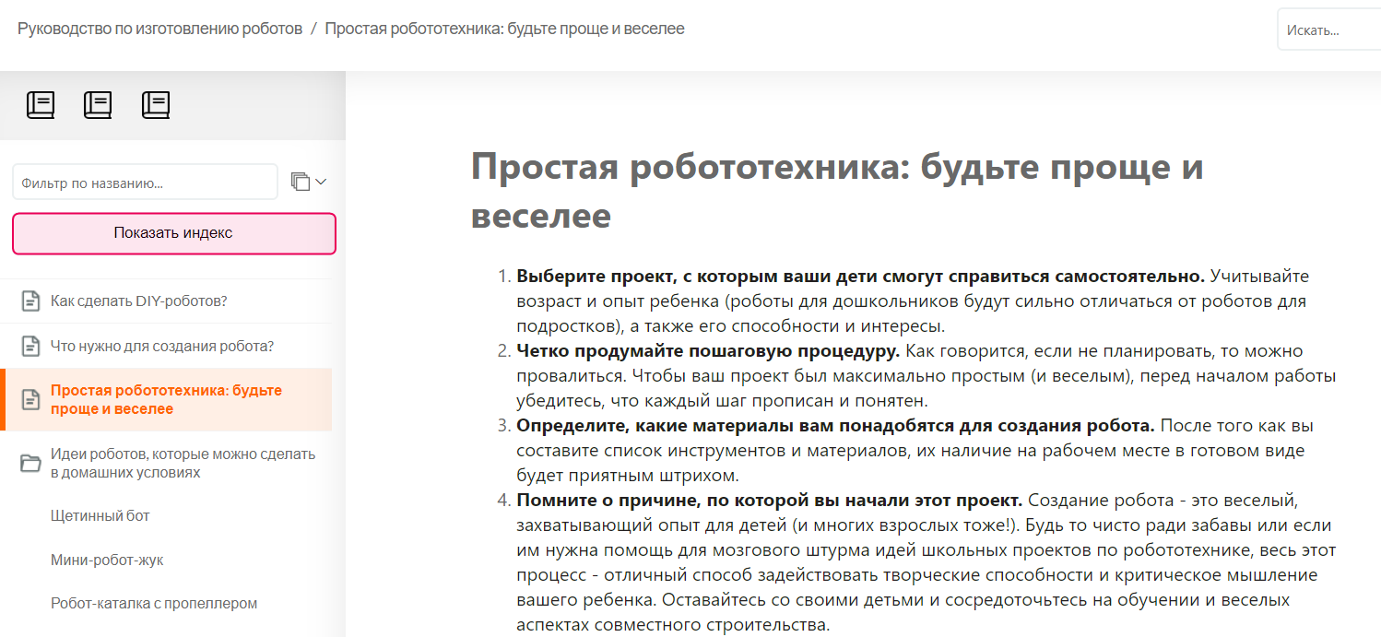1381x637 pixels.
Task: Select the 'Щетинный бот' page
Action: click(98, 516)
